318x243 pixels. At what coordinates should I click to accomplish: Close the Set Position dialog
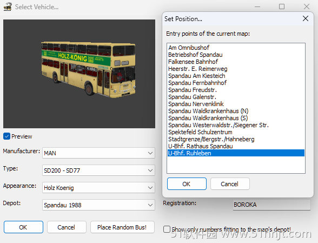click(x=306, y=19)
